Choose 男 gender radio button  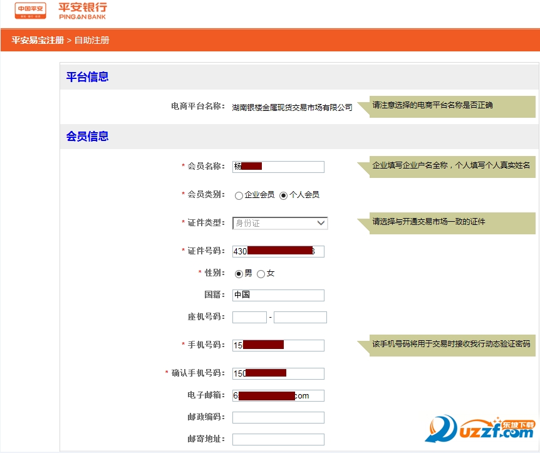coord(239,274)
